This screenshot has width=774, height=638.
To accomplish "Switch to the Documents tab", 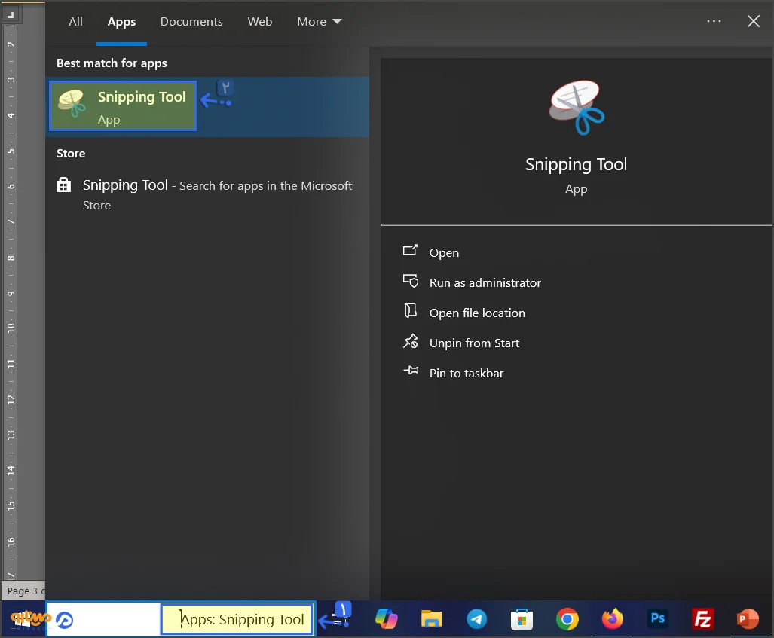I will pyautogui.click(x=191, y=22).
